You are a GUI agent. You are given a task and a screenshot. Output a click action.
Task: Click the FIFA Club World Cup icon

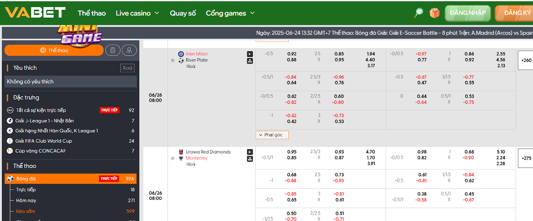(x=10, y=141)
